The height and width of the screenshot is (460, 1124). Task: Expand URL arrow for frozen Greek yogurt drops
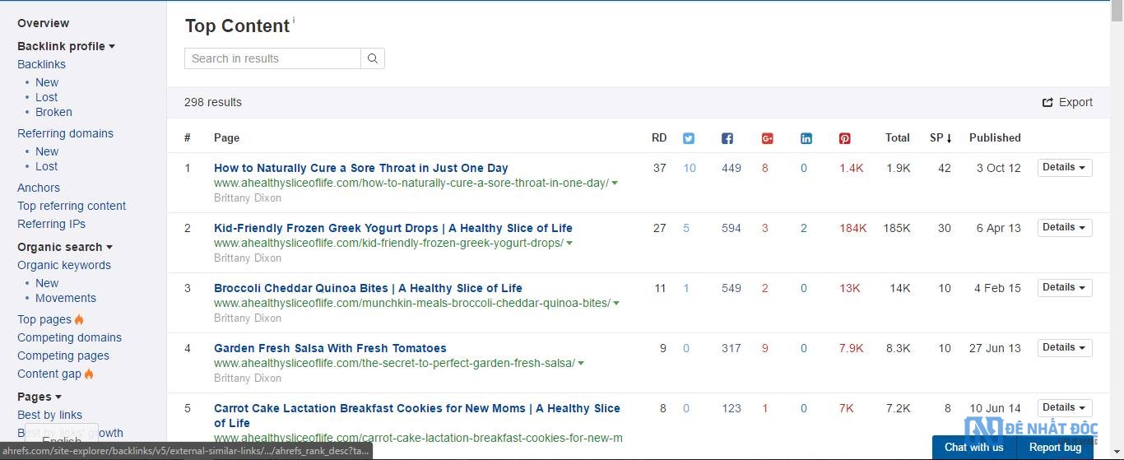[569, 244]
